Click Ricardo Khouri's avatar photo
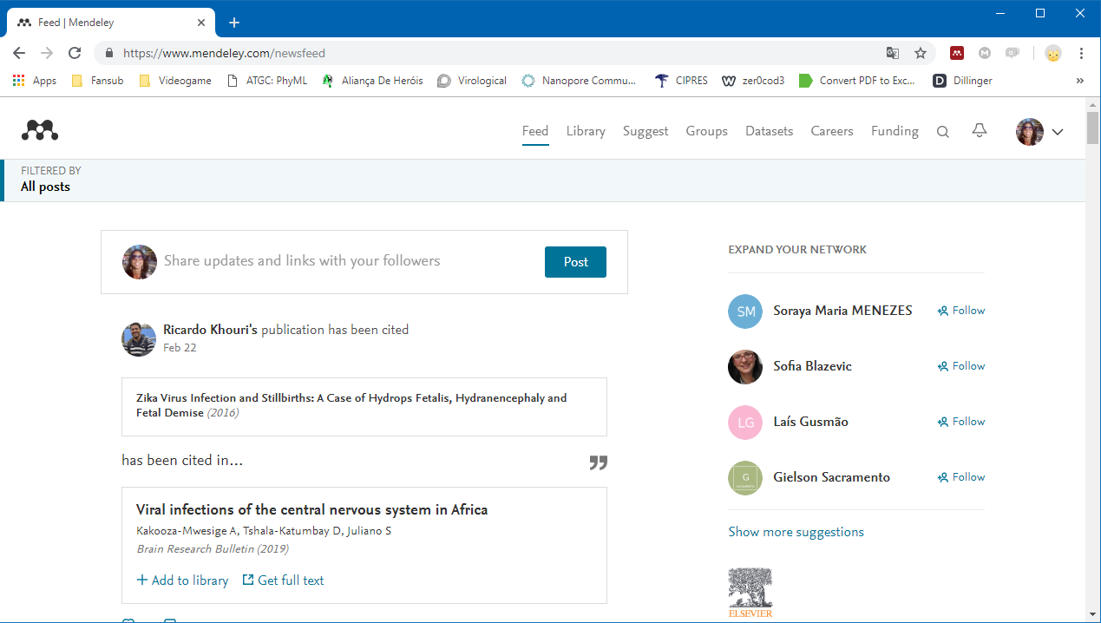This screenshot has width=1101, height=623. pyautogui.click(x=139, y=339)
